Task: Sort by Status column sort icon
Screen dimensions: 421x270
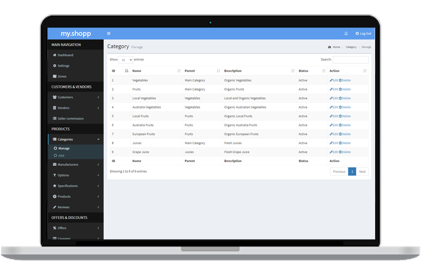Action: tap(324, 71)
